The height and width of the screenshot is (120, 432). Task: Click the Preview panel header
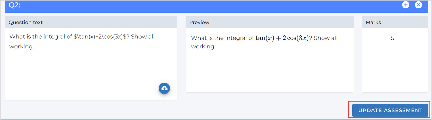(199, 22)
